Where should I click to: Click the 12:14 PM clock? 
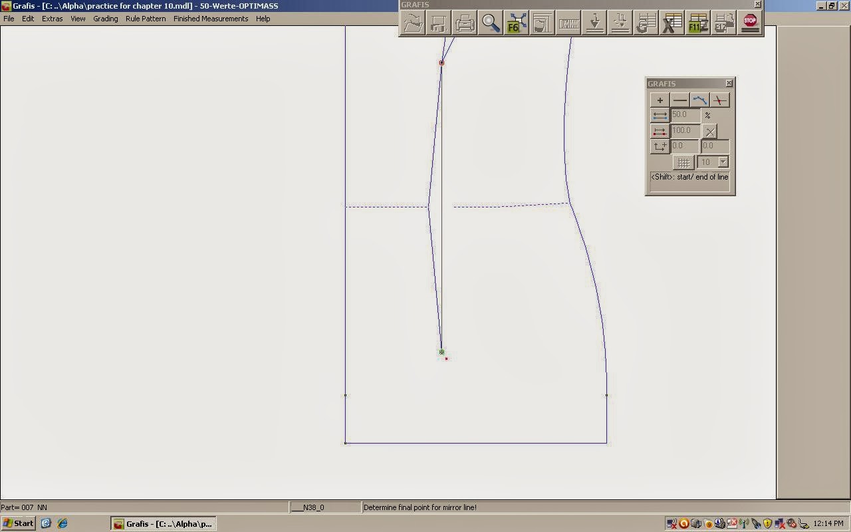click(x=828, y=523)
